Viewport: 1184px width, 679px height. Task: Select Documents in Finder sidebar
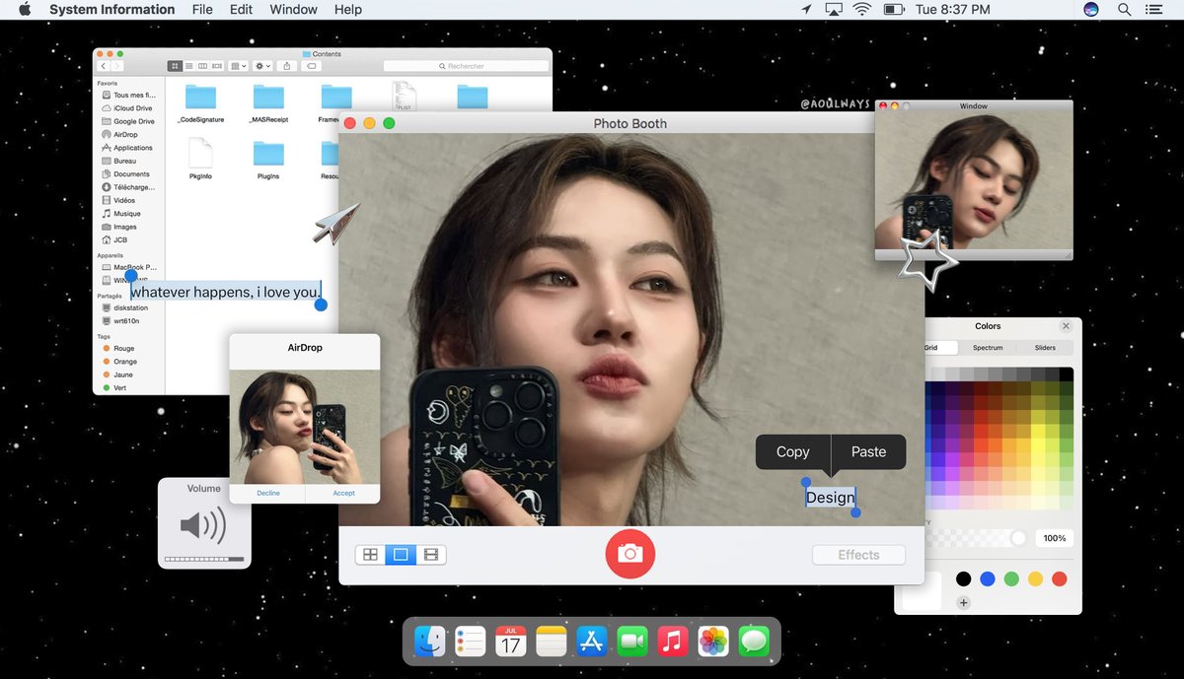point(124,174)
